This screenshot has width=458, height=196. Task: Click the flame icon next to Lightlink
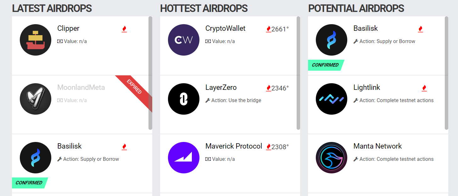coord(424,88)
